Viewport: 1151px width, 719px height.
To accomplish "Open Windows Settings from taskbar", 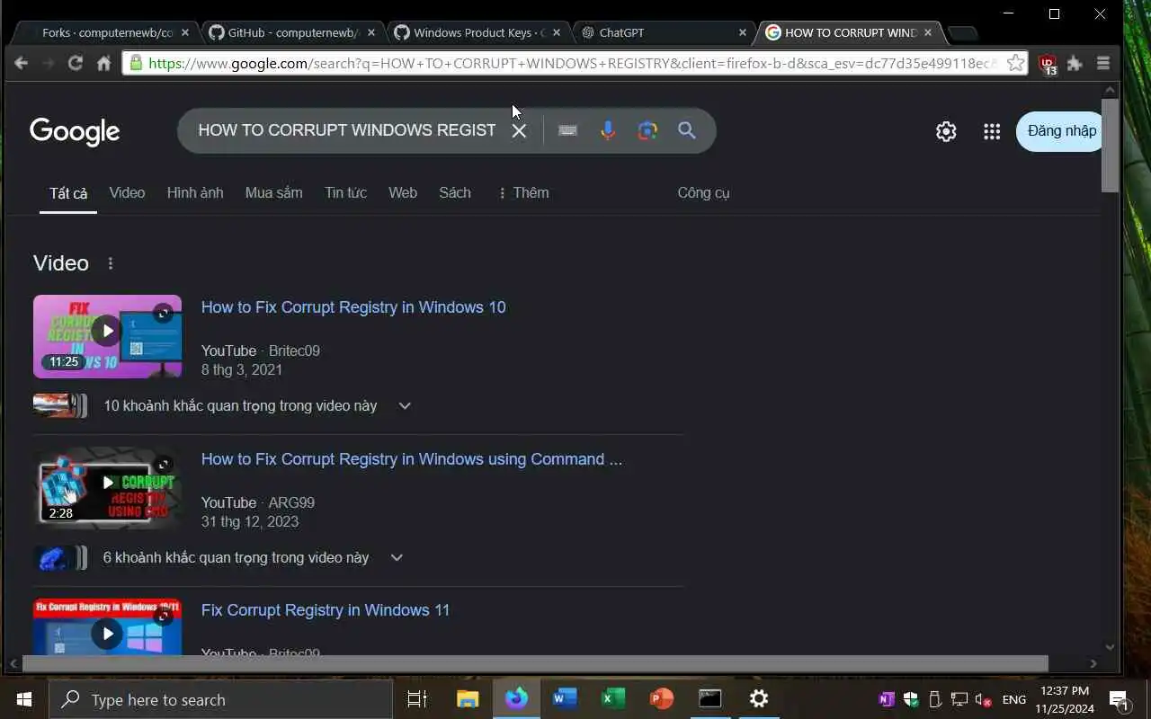I will point(759,699).
